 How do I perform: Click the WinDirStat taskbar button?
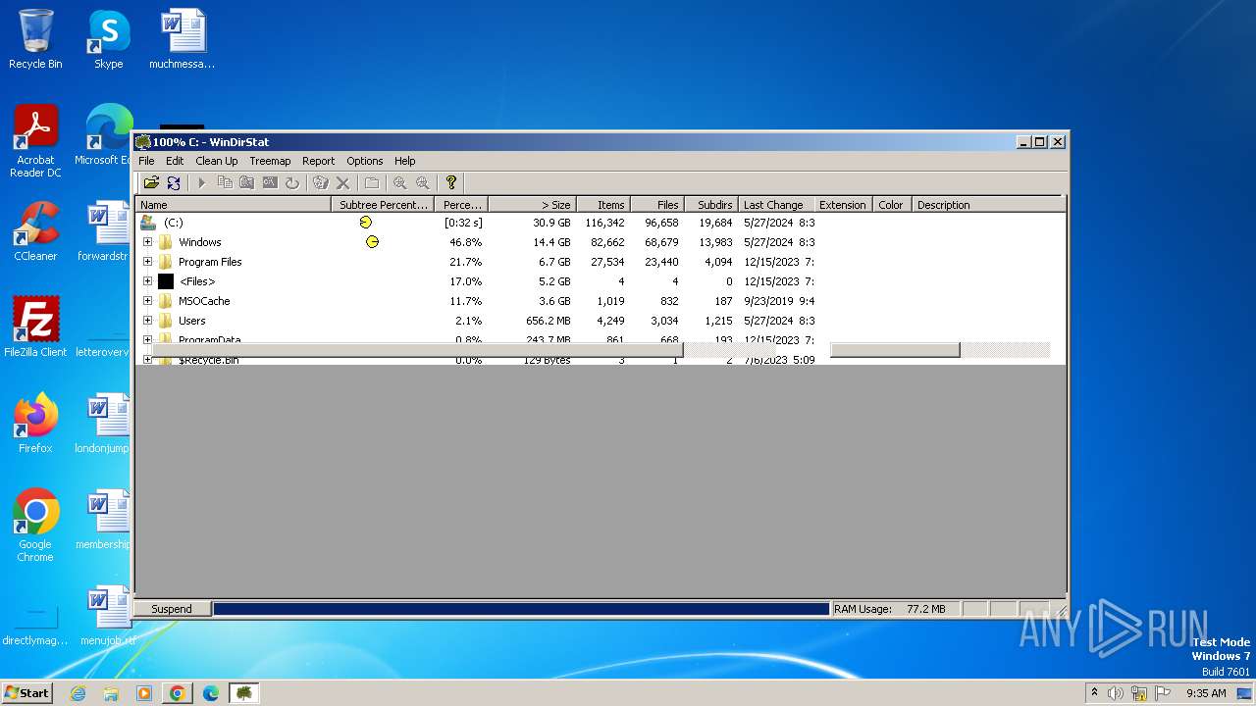244,693
